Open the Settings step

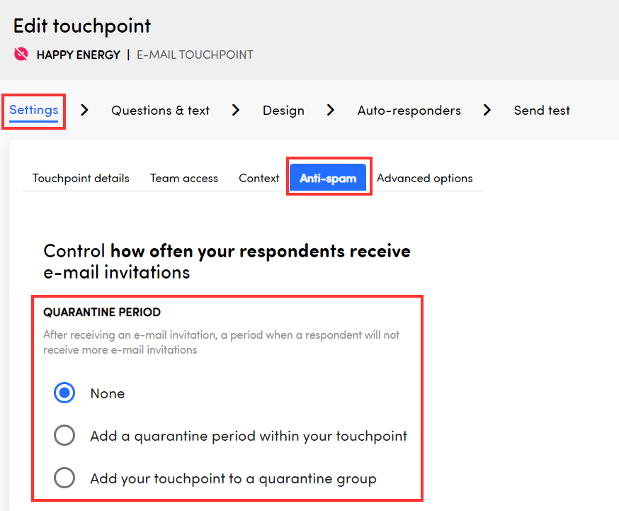tap(33, 110)
